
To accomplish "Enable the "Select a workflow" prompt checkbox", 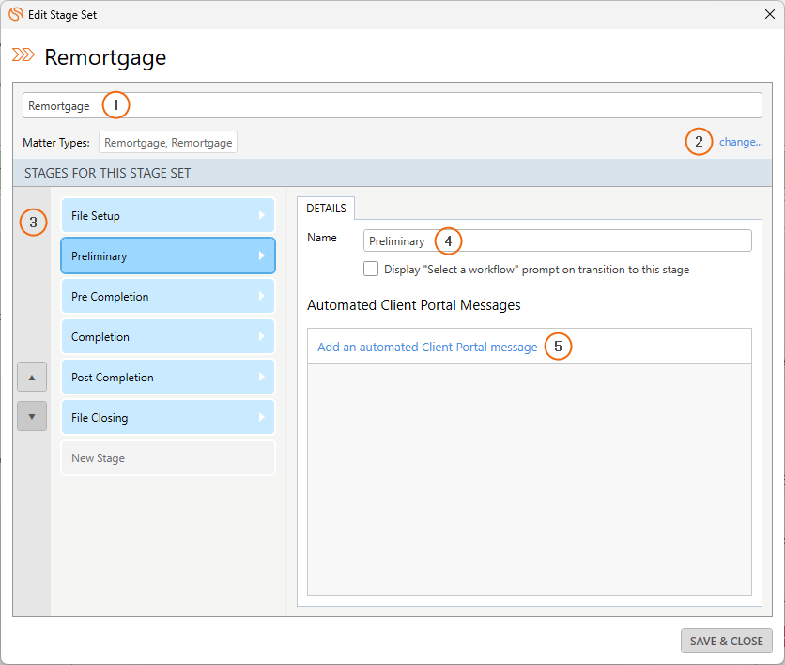I will (x=371, y=270).
